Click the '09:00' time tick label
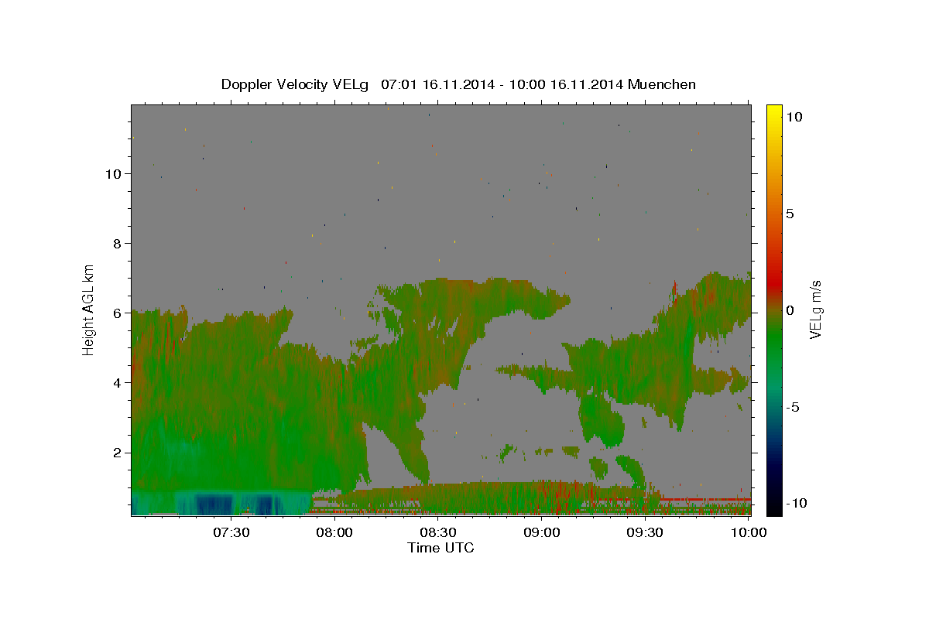 543,532
